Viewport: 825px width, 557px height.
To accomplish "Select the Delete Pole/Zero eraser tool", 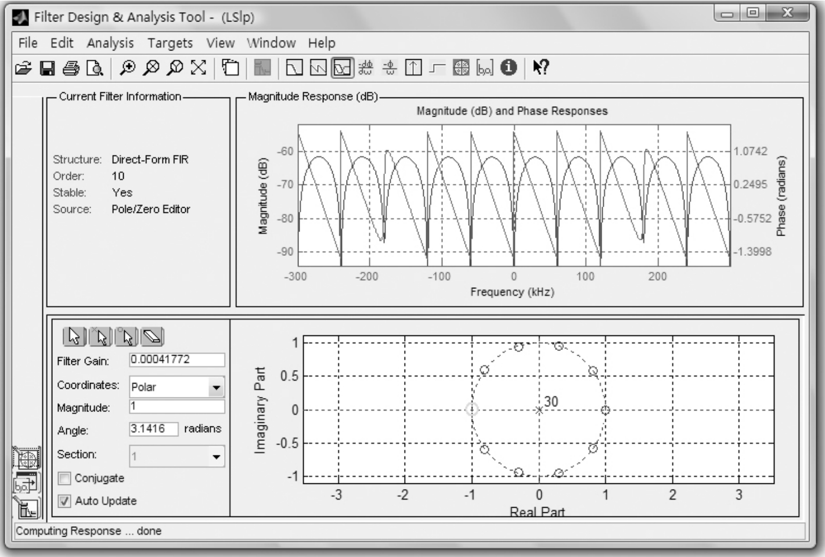I will click(x=152, y=337).
